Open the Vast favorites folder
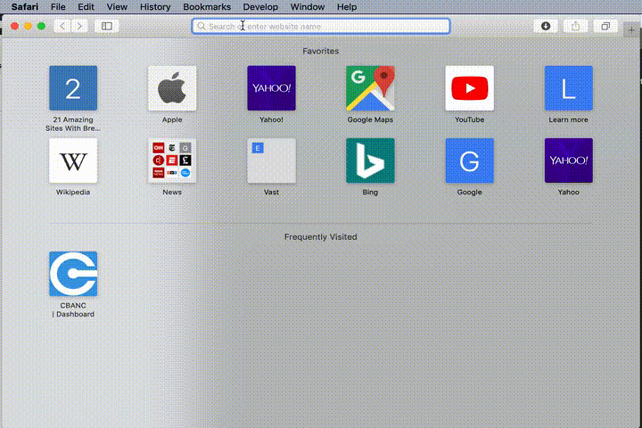Screen dimensions: 642x428 coord(271,160)
